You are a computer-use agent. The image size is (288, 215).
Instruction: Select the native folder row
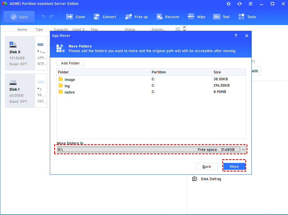point(151,92)
